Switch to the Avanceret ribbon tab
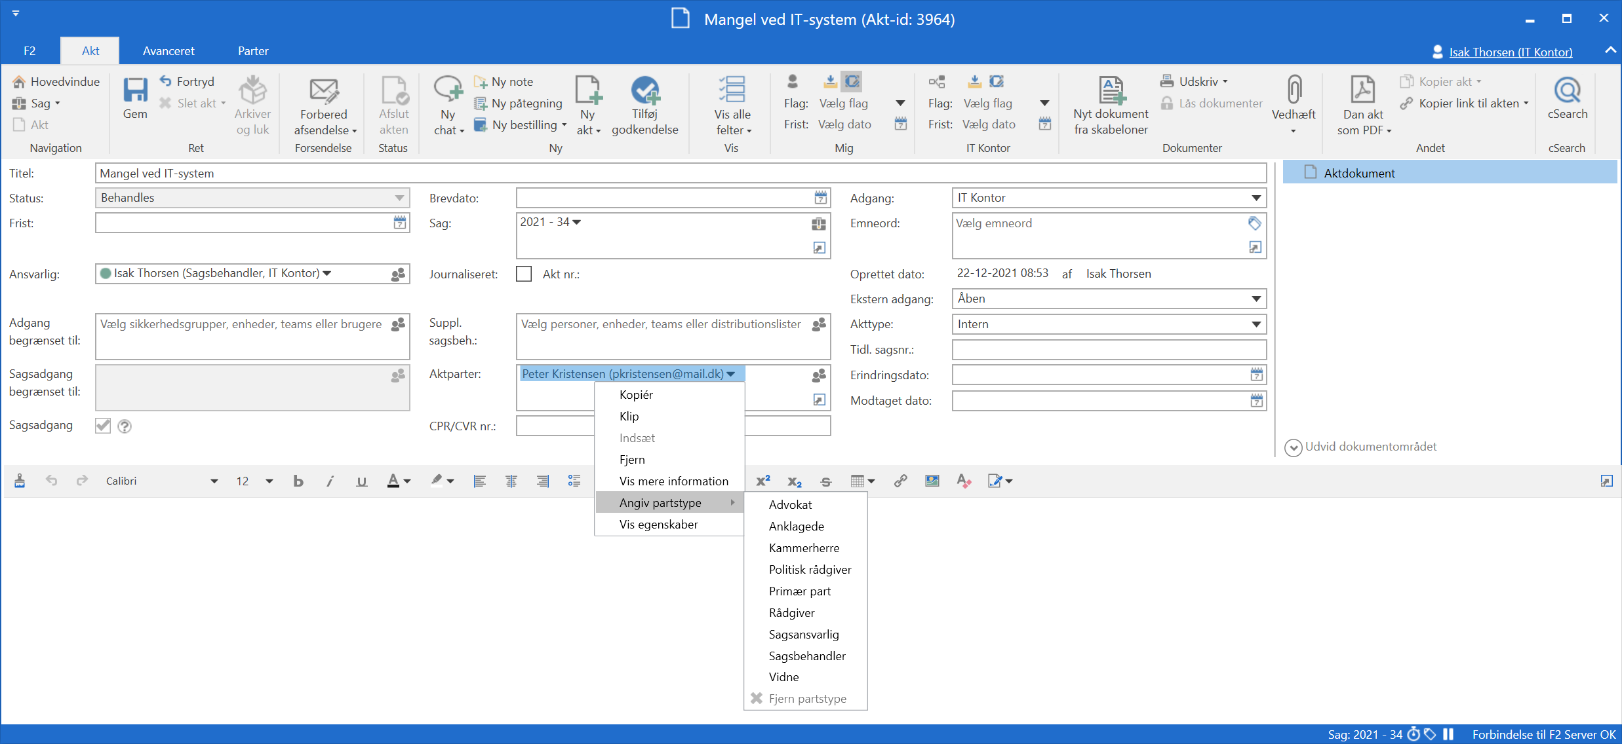This screenshot has width=1622, height=744. [168, 51]
